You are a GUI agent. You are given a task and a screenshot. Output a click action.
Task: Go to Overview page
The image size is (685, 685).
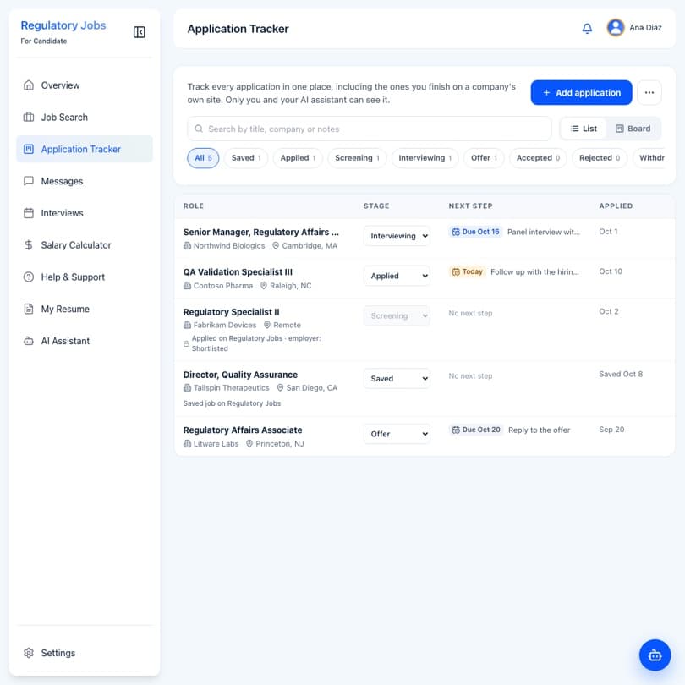[x=85, y=85]
